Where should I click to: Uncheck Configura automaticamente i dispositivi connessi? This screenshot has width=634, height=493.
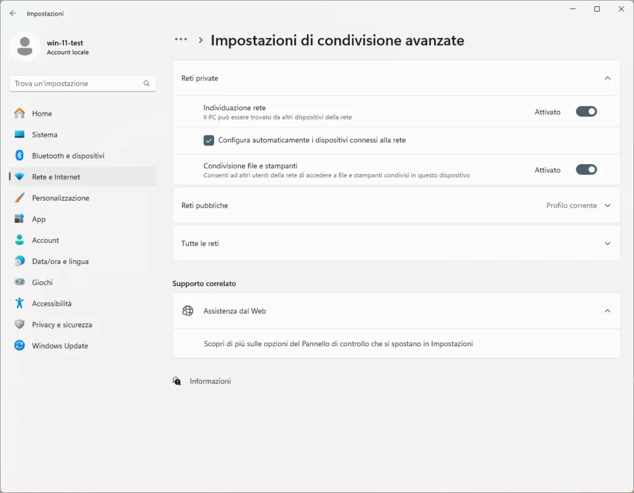pyautogui.click(x=209, y=140)
